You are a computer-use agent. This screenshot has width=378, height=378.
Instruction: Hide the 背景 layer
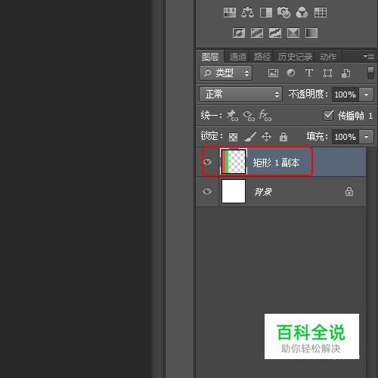click(207, 191)
